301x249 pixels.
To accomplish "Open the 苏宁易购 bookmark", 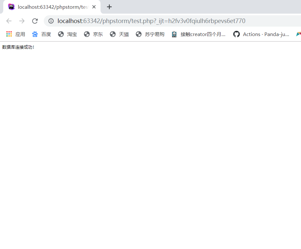I will pos(150,34).
